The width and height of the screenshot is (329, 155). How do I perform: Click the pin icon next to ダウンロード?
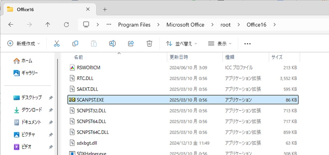point(51,110)
